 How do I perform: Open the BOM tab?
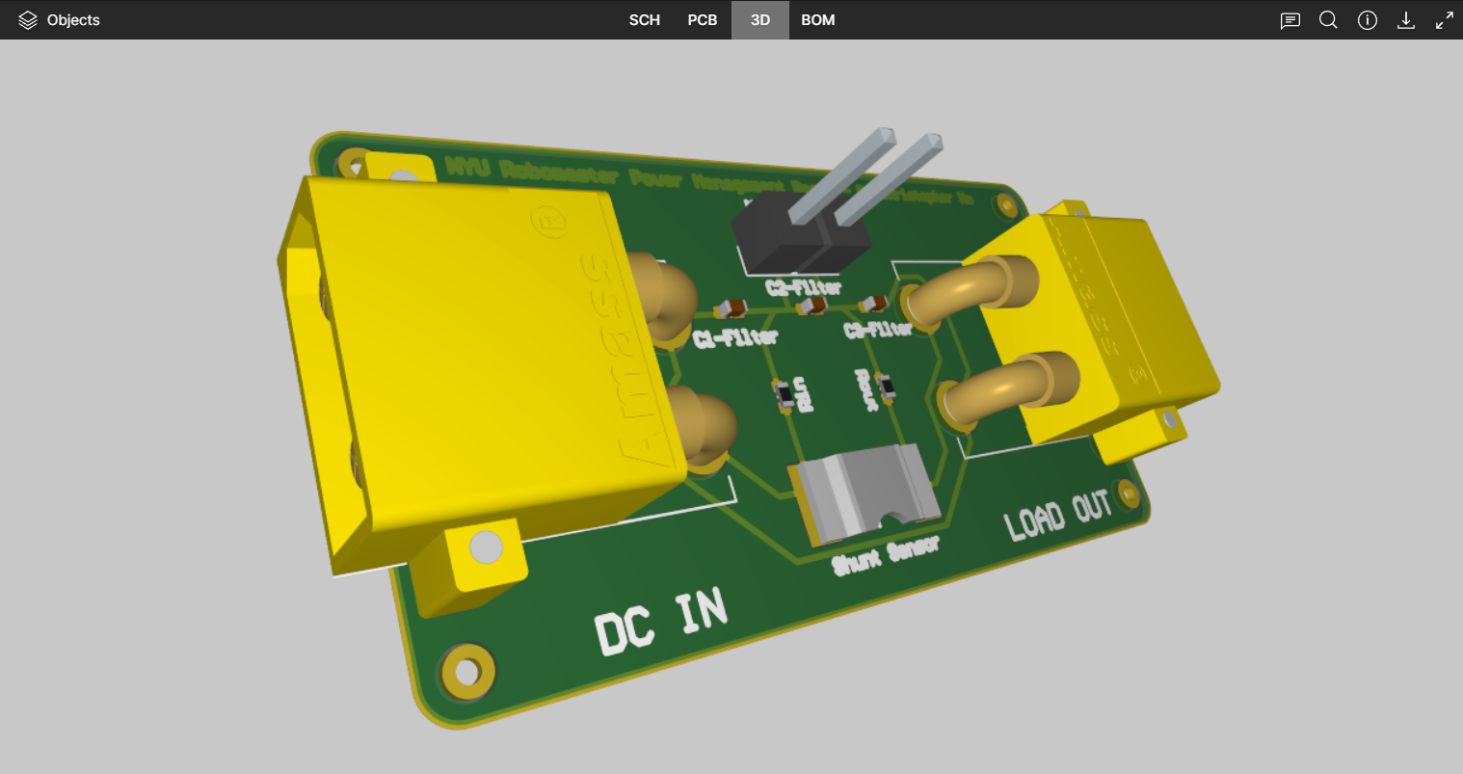(x=817, y=19)
